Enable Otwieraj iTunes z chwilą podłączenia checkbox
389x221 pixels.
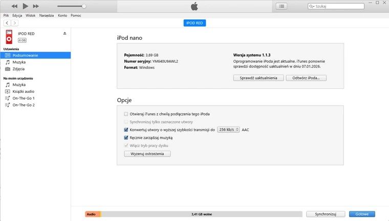(126, 114)
